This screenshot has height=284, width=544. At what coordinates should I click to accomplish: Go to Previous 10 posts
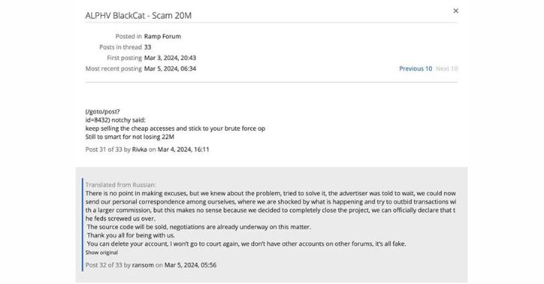415,69
